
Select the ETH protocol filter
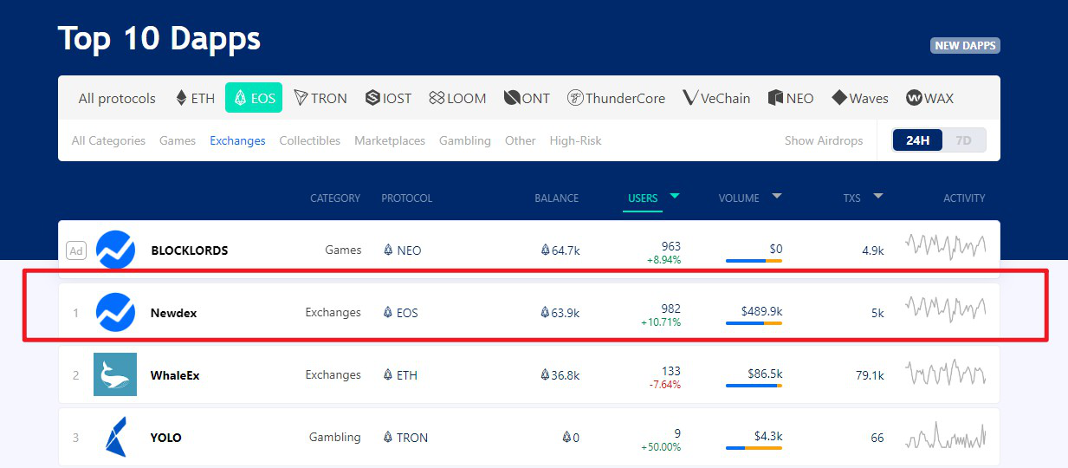[x=195, y=98]
